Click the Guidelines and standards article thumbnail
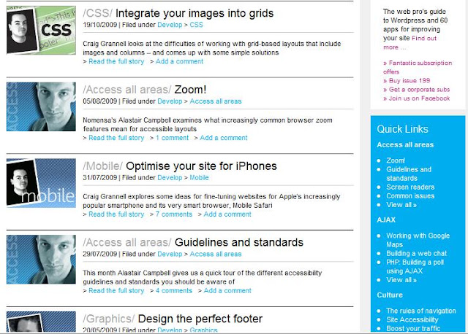The image size is (468, 334). click(41, 260)
